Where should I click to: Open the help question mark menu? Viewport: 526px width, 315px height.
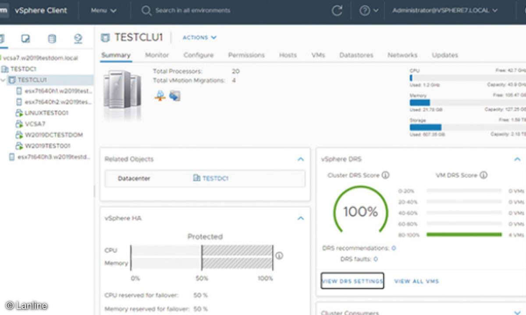coord(369,10)
